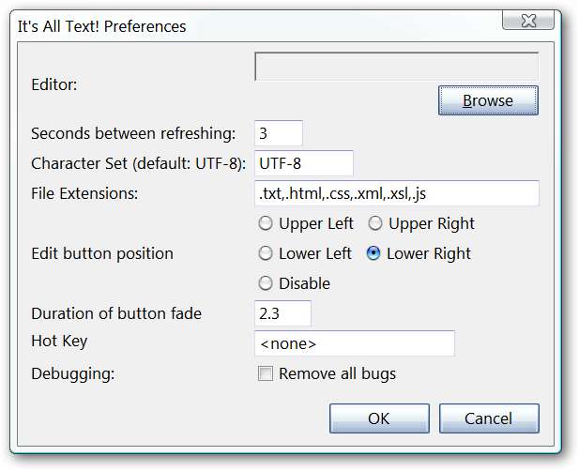Click the OK button
579x471 pixels.
click(x=378, y=418)
